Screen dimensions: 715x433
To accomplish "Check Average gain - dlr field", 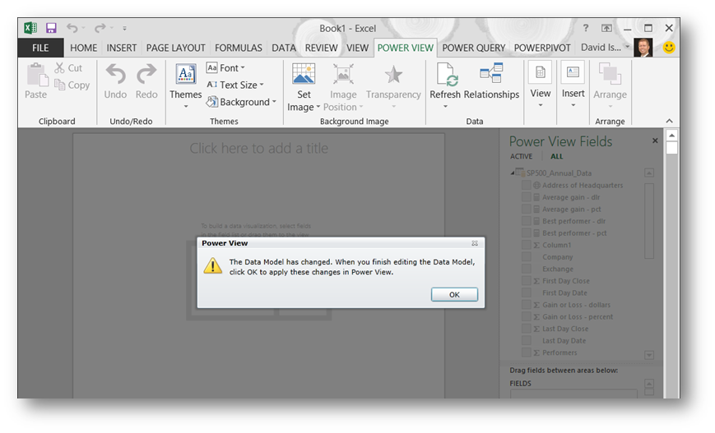I will tap(527, 197).
